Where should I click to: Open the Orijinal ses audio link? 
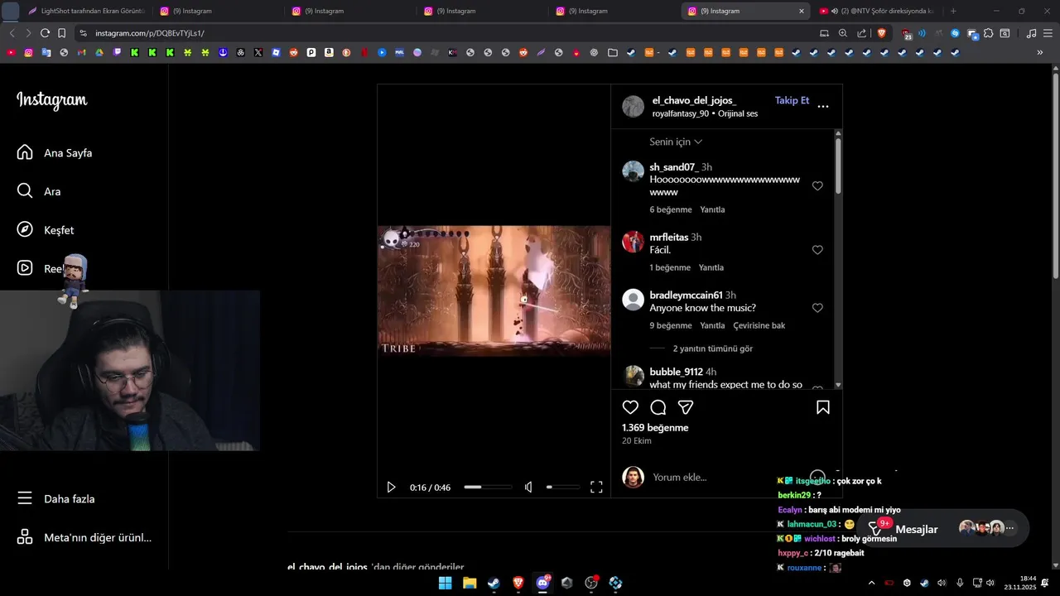pyautogui.click(x=738, y=113)
